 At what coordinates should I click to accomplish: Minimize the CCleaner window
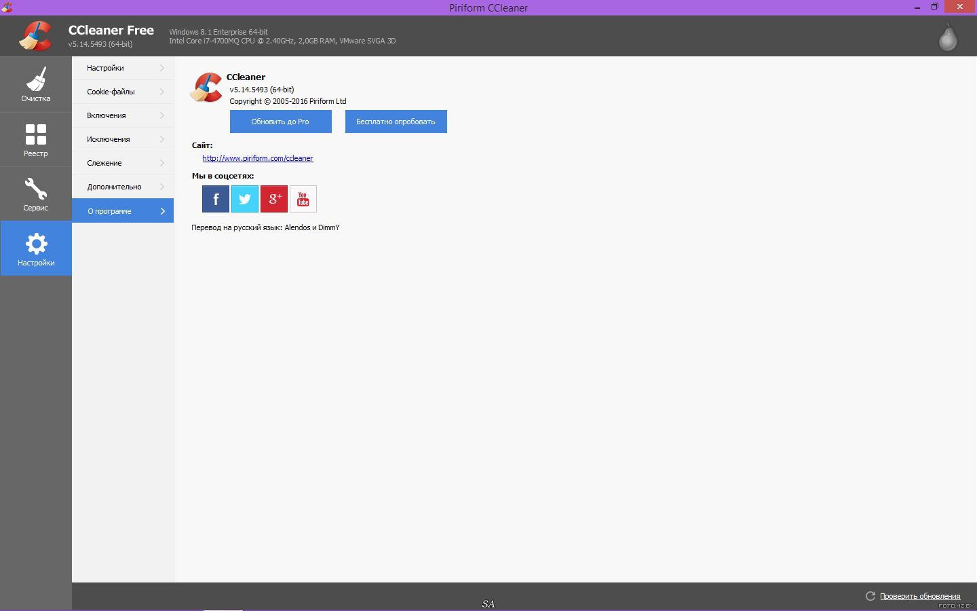point(917,7)
